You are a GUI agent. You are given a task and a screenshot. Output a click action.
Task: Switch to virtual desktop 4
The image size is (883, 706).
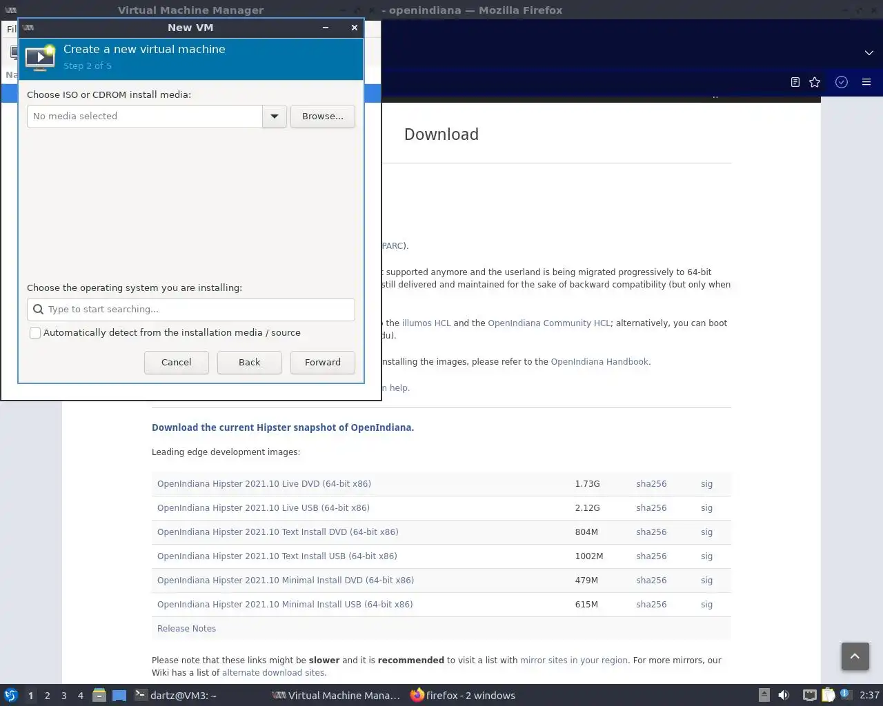pos(81,696)
